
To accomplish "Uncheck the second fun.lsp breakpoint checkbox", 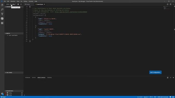I will (7, 95).
